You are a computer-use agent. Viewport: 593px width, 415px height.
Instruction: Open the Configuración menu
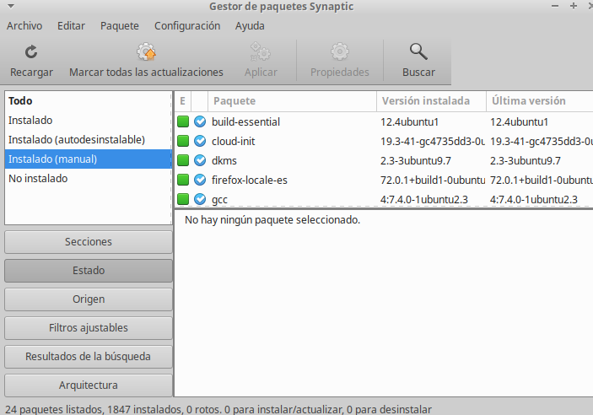pos(187,25)
